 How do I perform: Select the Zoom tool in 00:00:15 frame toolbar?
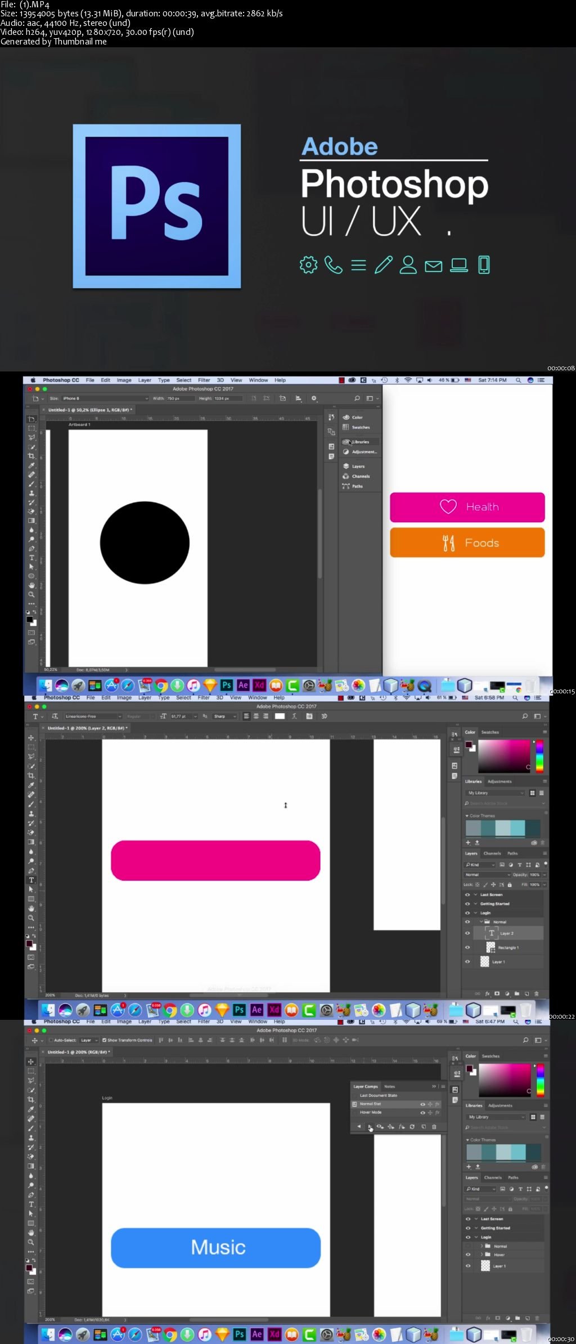[31, 594]
